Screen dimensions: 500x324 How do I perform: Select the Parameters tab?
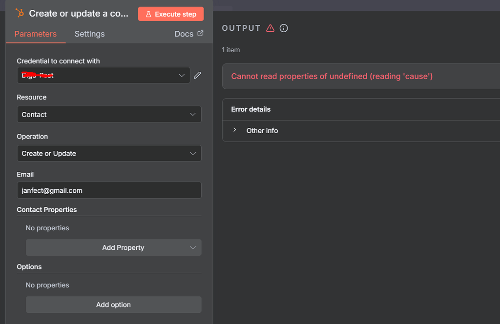(x=35, y=34)
